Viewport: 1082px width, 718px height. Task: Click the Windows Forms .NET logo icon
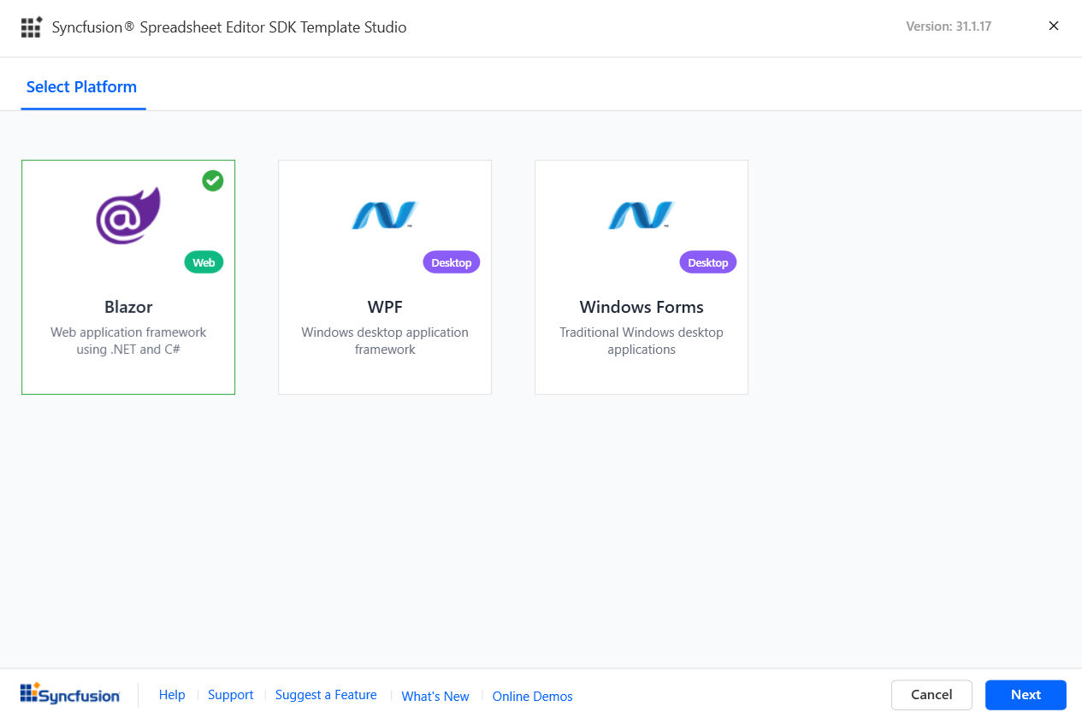pos(641,215)
